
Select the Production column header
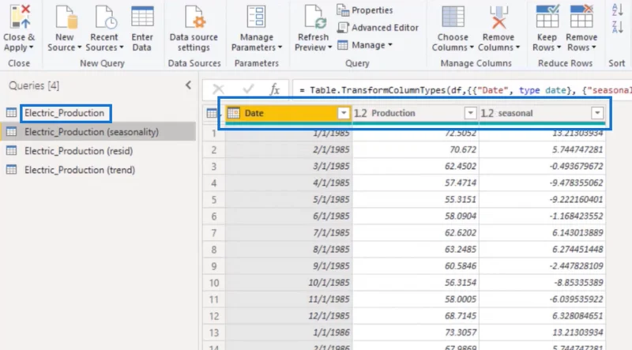(416, 113)
